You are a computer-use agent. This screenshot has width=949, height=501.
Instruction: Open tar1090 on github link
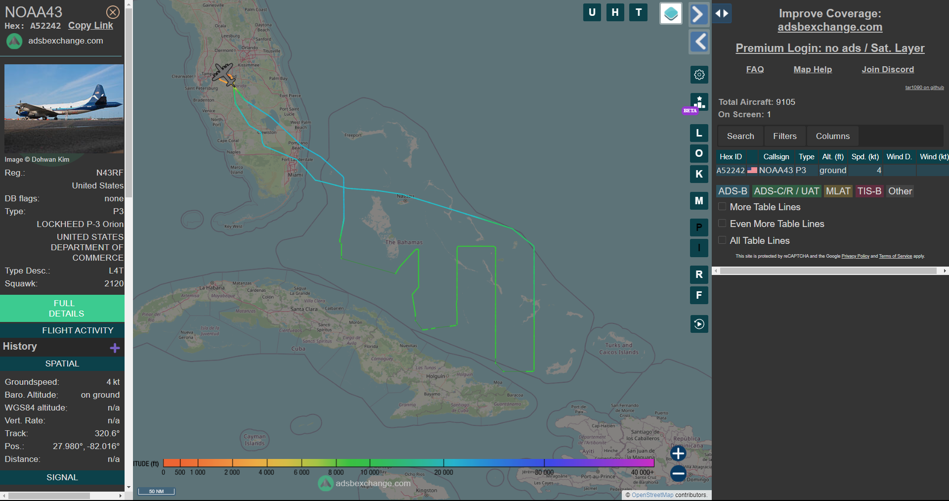924,88
